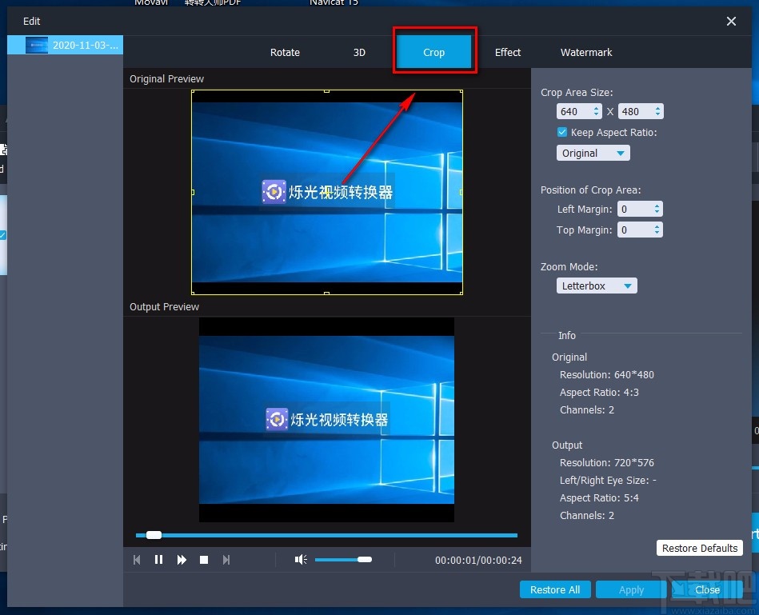Click the fast forward playback icon
This screenshot has width=759, height=615.
coord(182,559)
